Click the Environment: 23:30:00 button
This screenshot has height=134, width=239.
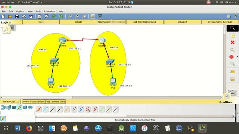(x=220, y=22)
